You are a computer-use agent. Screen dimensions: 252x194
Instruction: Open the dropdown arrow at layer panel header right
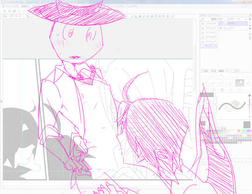[246, 19]
